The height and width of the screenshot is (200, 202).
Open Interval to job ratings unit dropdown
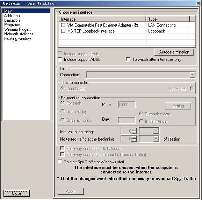(x=156, y=131)
